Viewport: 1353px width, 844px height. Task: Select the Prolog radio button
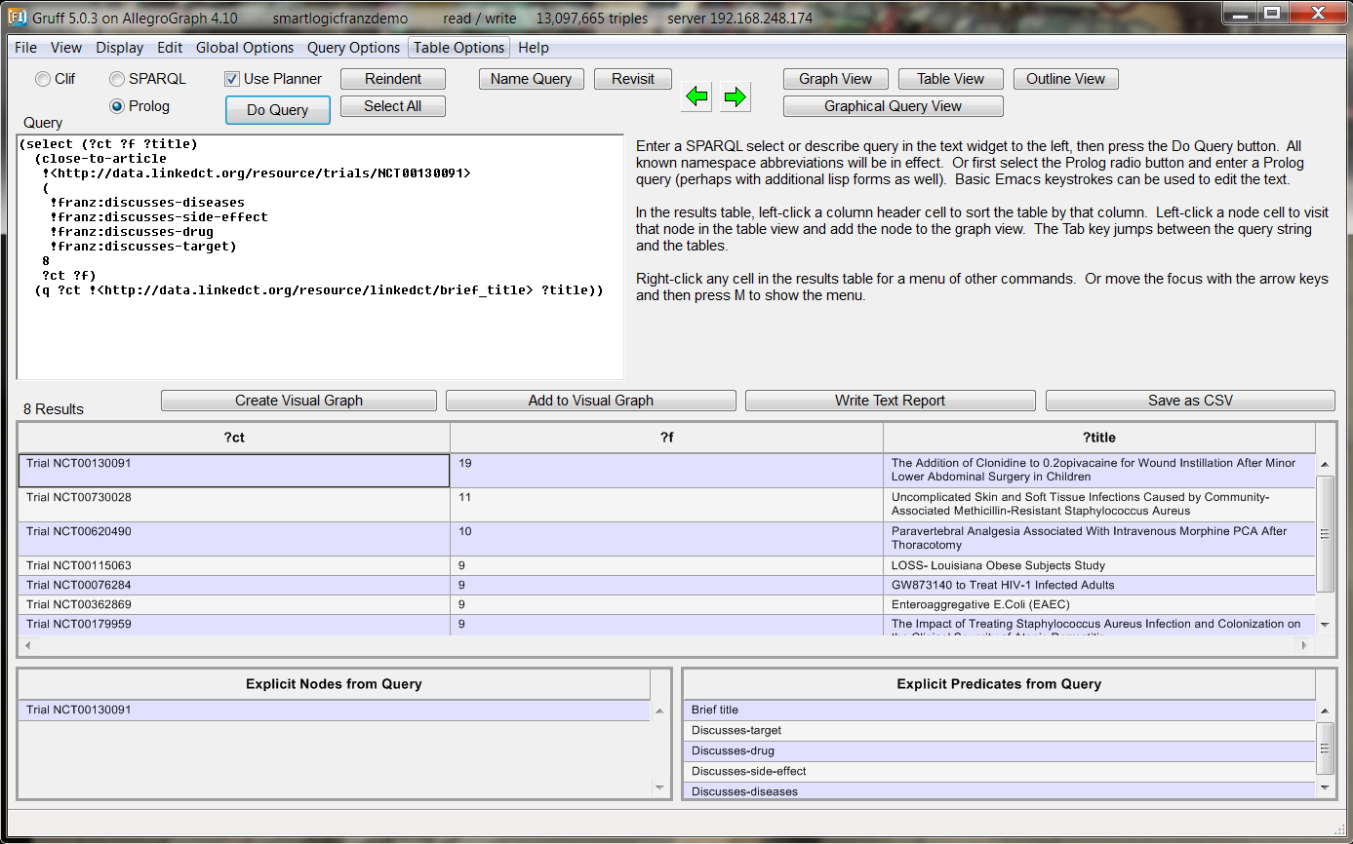(x=117, y=106)
